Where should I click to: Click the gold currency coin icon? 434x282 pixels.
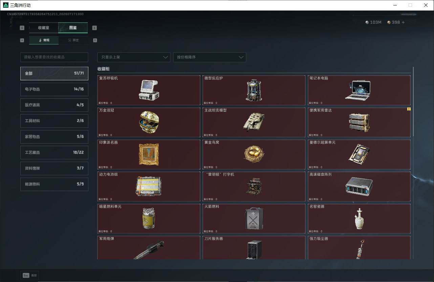(389, 22)
